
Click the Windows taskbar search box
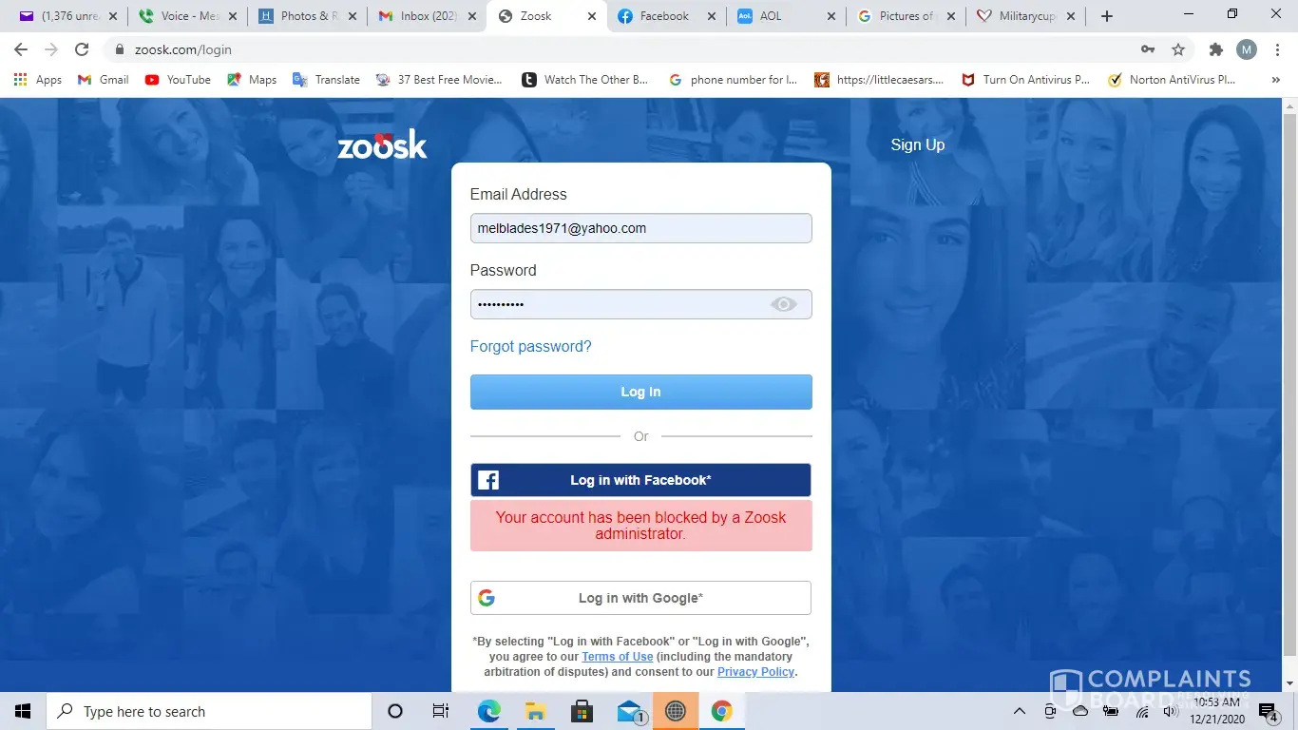(x=209, y=711)
